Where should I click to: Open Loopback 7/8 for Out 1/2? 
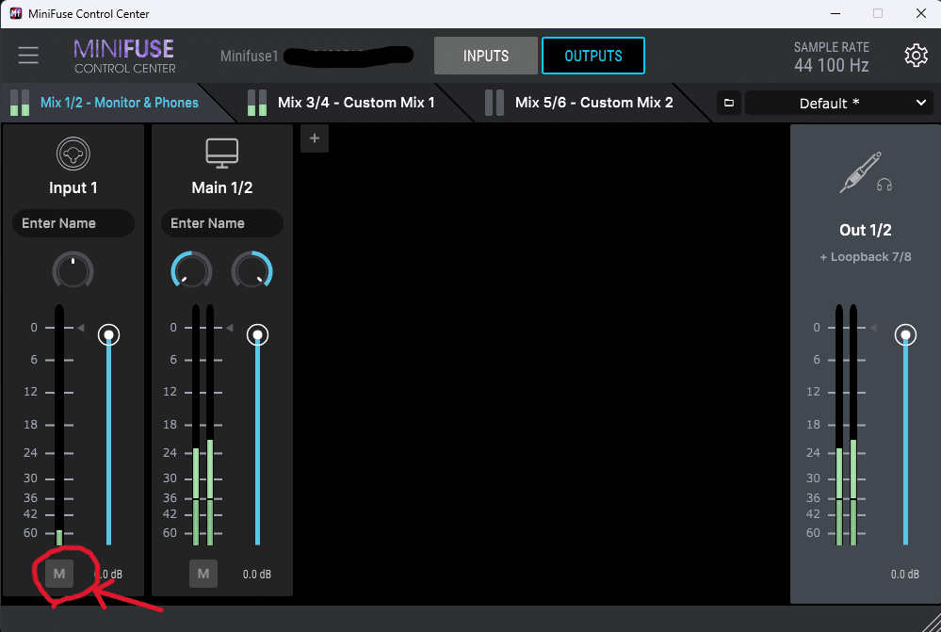coord(864,256)
